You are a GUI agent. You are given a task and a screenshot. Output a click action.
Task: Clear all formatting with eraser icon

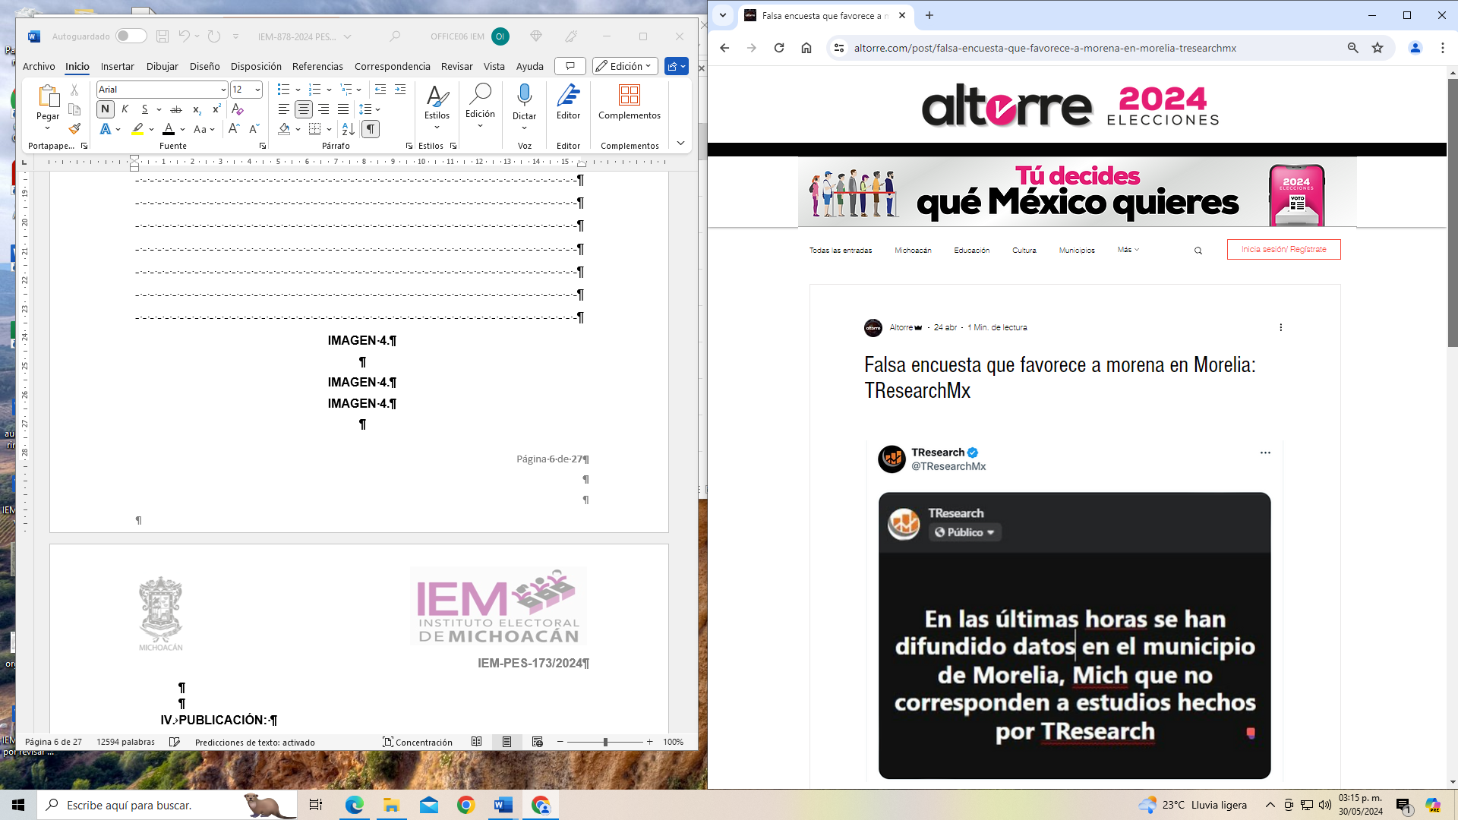238,109
